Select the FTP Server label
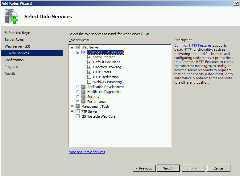This screenshot has width=240, height=176. pyautogui.click(x=89, y=111)
